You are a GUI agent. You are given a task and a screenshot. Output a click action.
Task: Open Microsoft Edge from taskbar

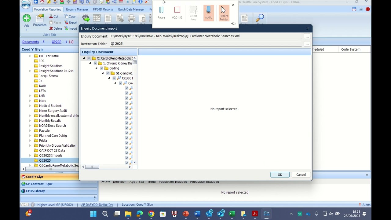[x=140, y=214]
